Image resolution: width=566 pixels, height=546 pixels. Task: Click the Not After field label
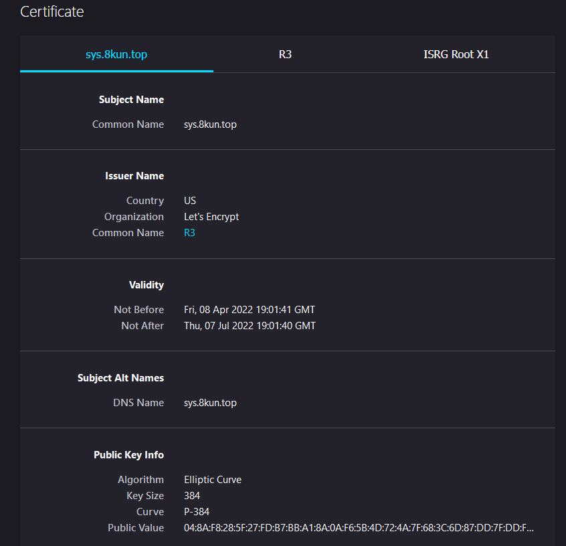143,326
